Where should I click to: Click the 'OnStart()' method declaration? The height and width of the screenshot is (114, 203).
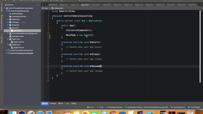81,42
